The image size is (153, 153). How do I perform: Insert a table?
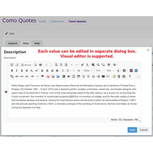pos(78,76)
